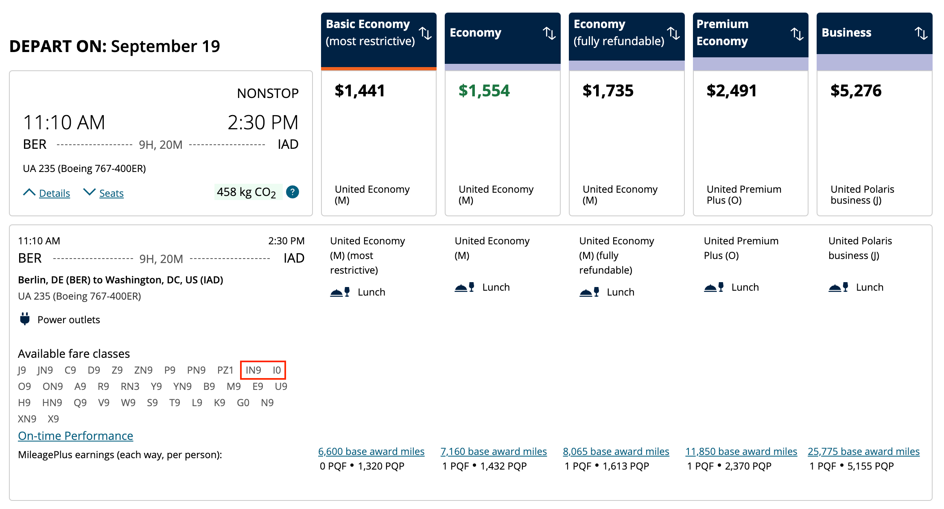Click the wine glass icon under Business

[846, 287]
